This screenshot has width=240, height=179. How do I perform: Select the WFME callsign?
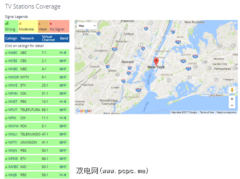13,159
